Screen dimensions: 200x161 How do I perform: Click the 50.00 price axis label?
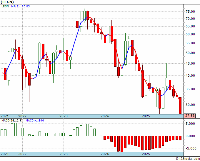(190, 53)
